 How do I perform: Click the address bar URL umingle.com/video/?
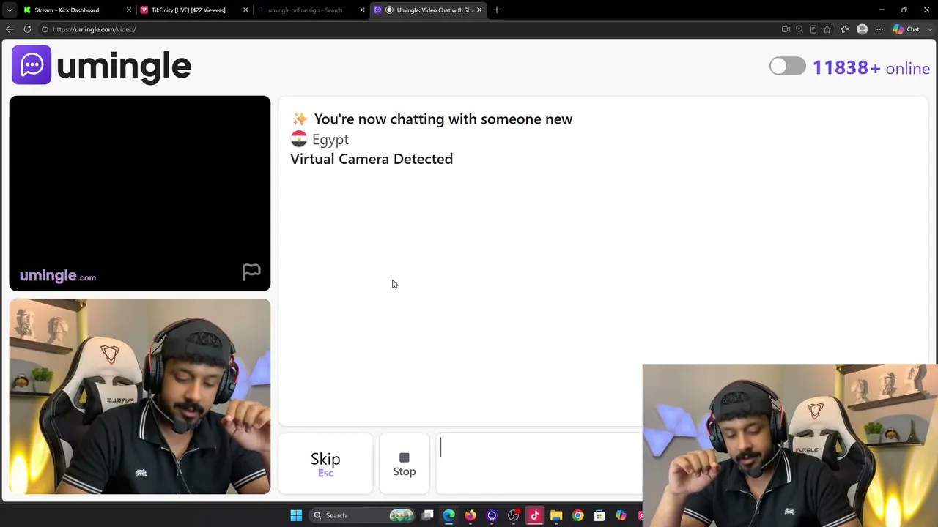[94, 29]
